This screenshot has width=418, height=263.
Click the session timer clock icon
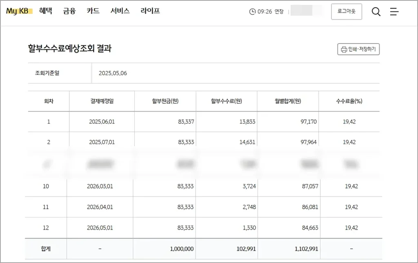[x=252, y=11]
